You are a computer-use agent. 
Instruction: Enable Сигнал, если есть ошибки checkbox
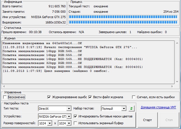pyautogui.click(x=134, y=97)
